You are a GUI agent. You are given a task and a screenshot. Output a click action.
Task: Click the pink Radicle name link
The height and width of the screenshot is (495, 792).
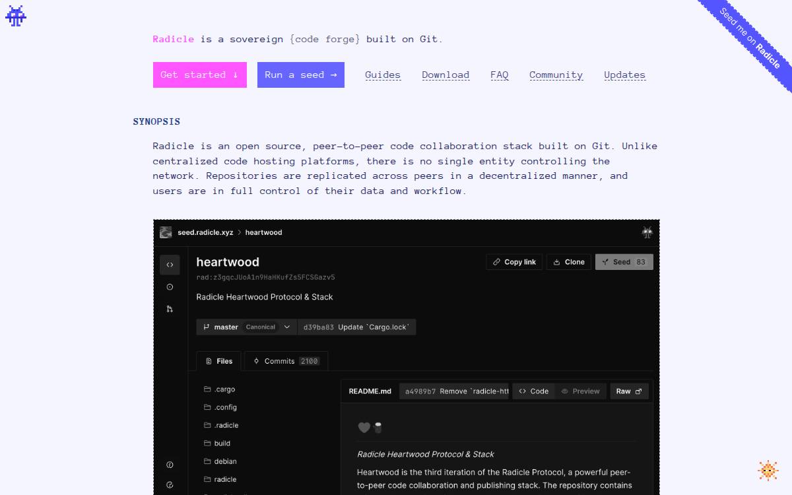pos(174,39)
